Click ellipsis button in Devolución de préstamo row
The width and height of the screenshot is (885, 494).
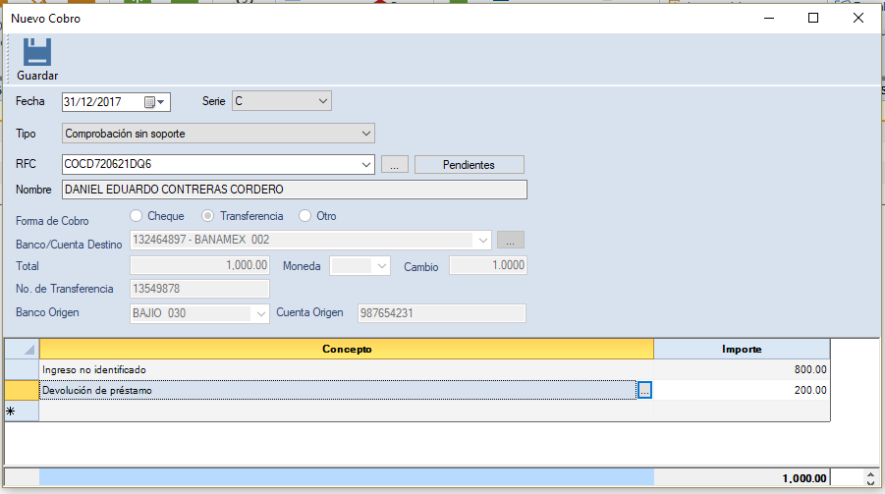point(644,391)
